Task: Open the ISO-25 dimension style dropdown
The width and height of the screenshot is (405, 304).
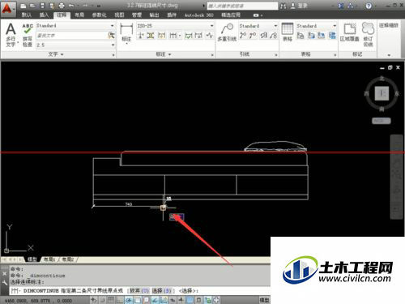Action: pos(176,26)
